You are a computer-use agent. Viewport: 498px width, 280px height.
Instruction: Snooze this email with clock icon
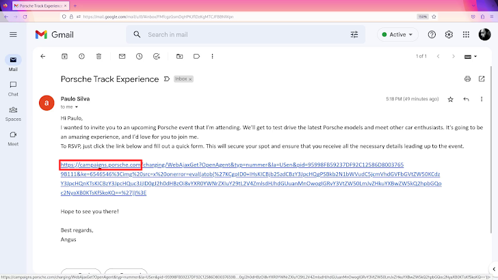140,56
